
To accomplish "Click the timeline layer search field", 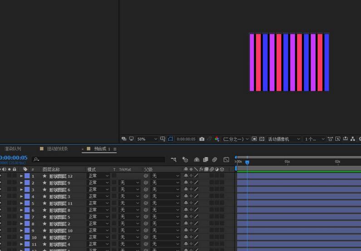I will pyautogui.click(x=99, y=159).
